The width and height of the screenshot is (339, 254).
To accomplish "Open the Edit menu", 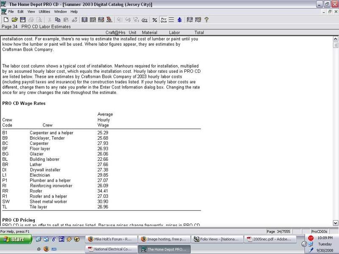I will (20, 12).
